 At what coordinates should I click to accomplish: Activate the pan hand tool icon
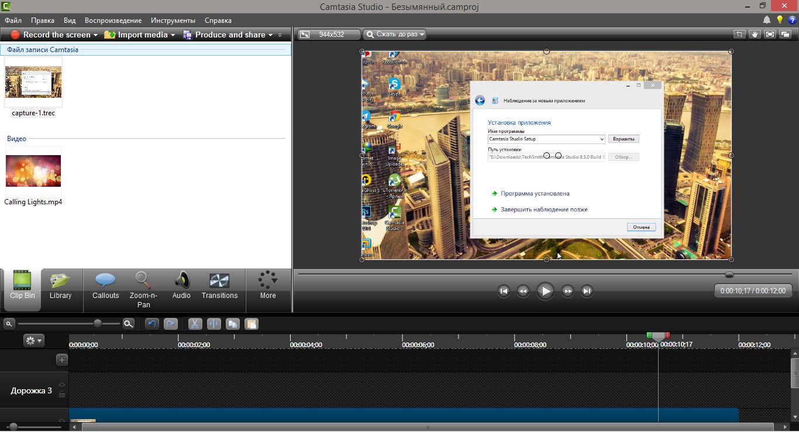coord(755,35)
